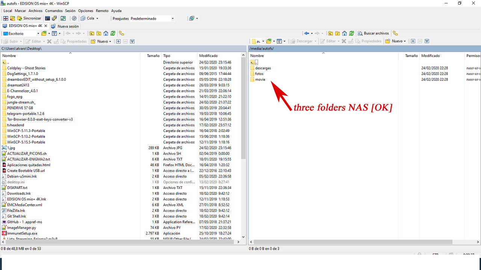Open the Opciones menu
The width and height of the screenshot is (481, 270).
point(86,11)
